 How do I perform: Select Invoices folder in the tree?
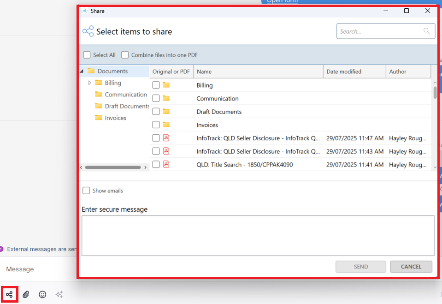point(116,118)
